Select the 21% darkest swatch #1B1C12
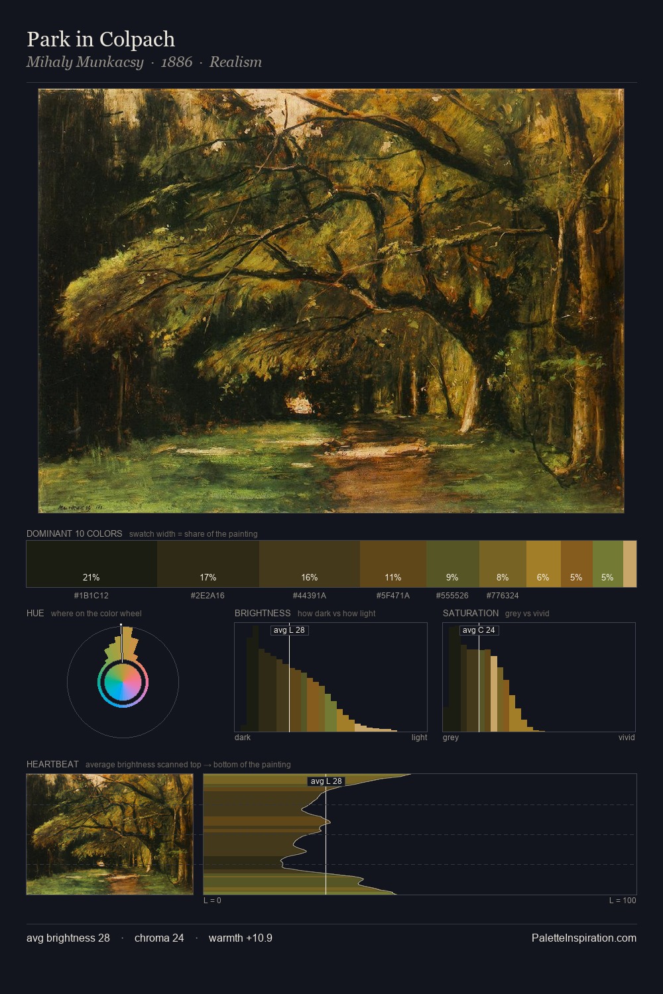 91,564
